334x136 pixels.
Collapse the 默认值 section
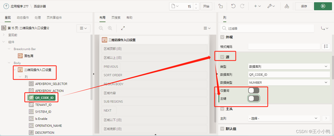click(222, 129)
